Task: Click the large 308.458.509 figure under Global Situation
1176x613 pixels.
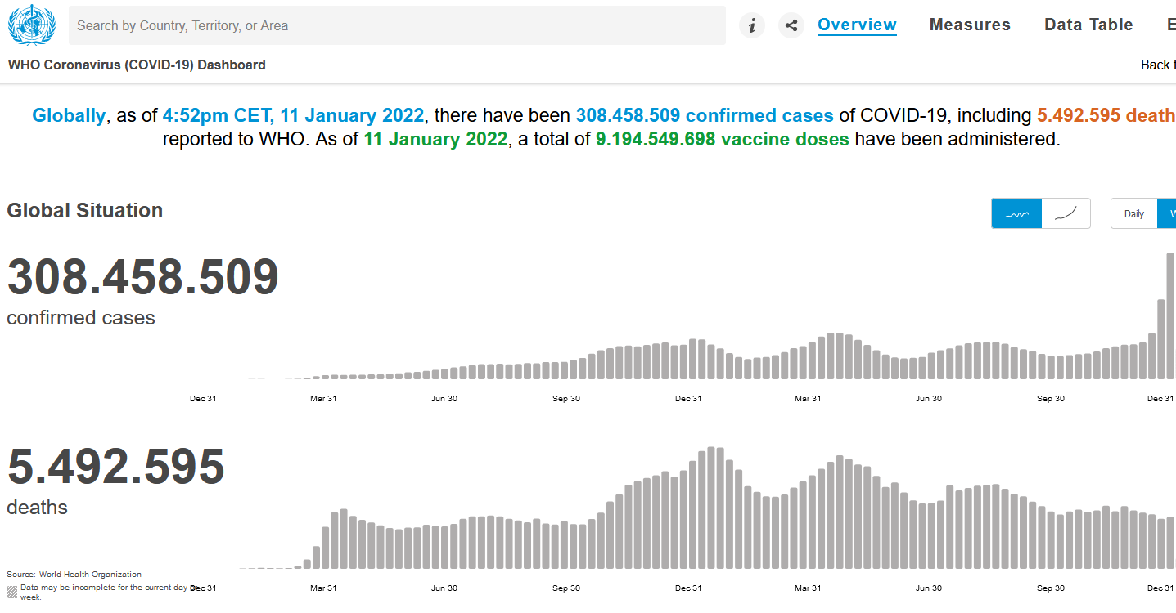Action: click(x=143, y=277)
